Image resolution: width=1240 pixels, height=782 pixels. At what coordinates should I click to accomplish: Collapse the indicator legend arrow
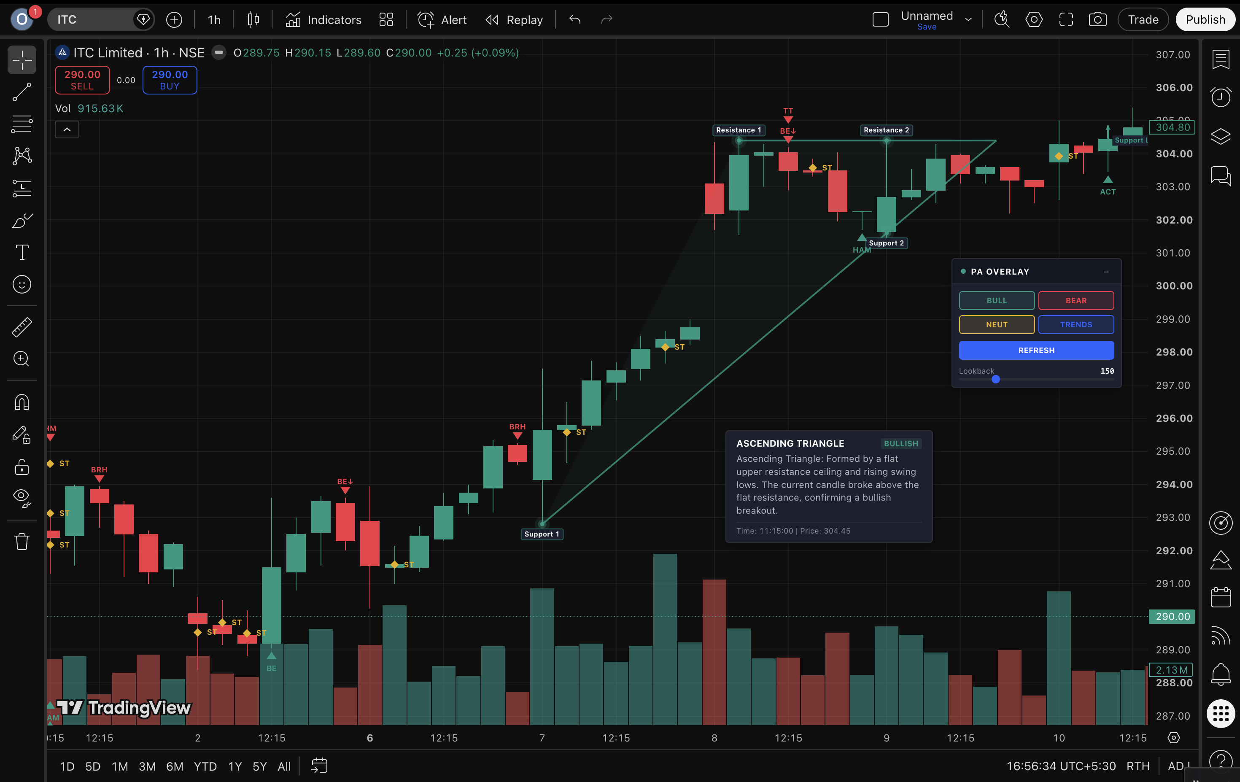pos(67,130)
